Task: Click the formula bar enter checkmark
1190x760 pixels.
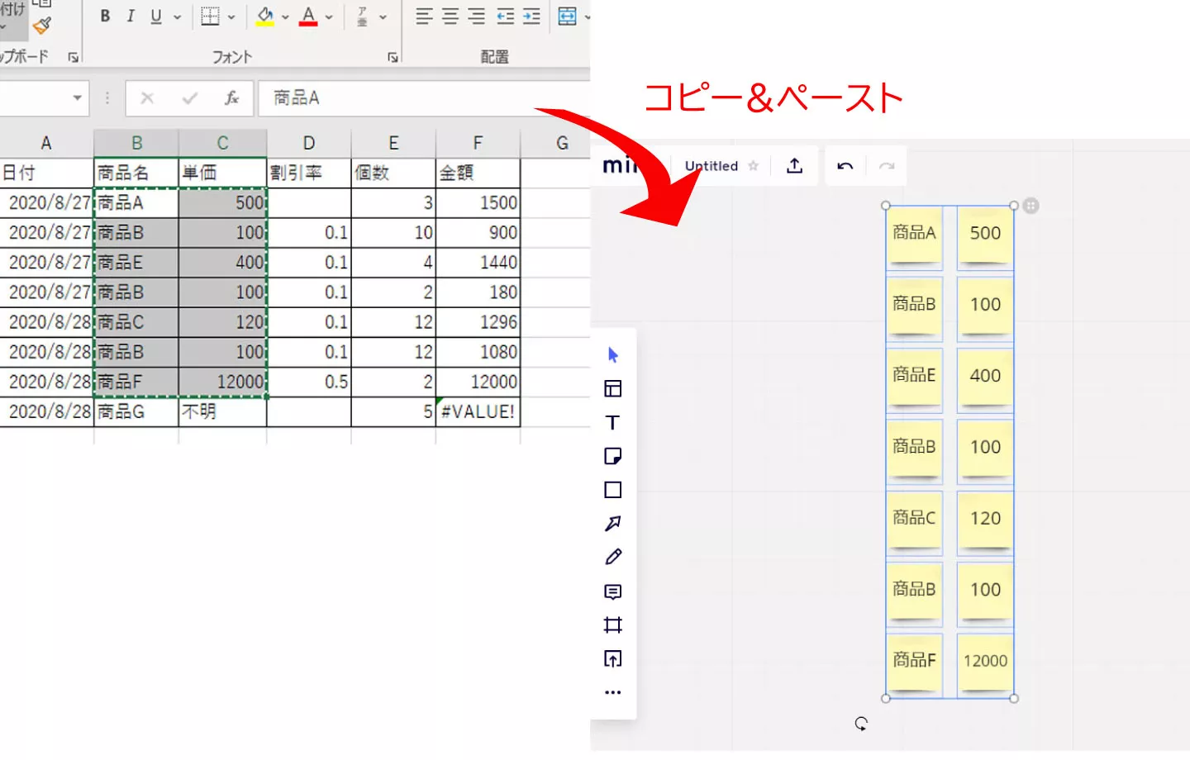Action: [x=190, y=98]
